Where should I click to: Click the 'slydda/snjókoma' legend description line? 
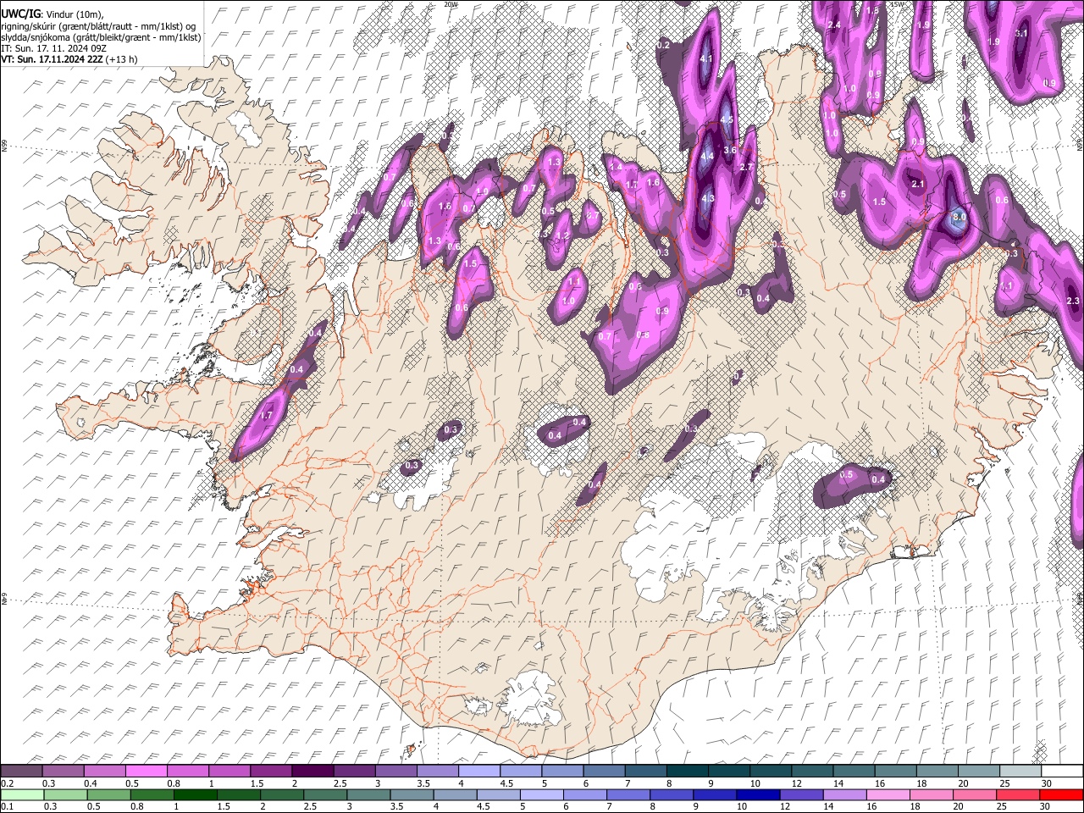[101, 37]
